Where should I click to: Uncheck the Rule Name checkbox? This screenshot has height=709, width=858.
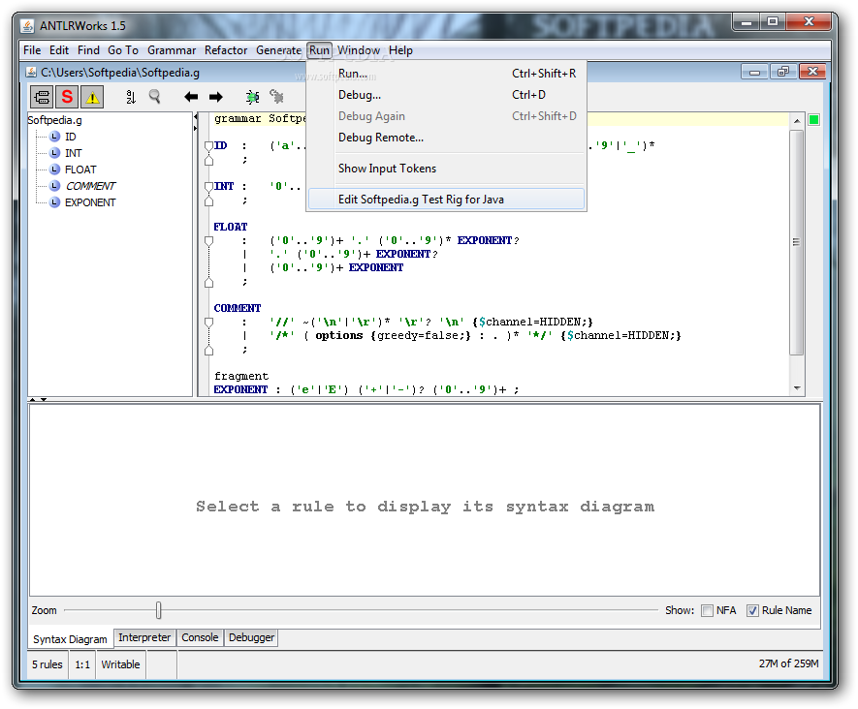pos(752,610)
